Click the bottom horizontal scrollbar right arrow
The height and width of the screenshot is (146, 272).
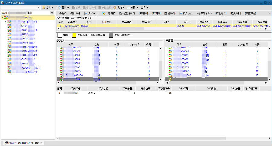coord(270,138)
